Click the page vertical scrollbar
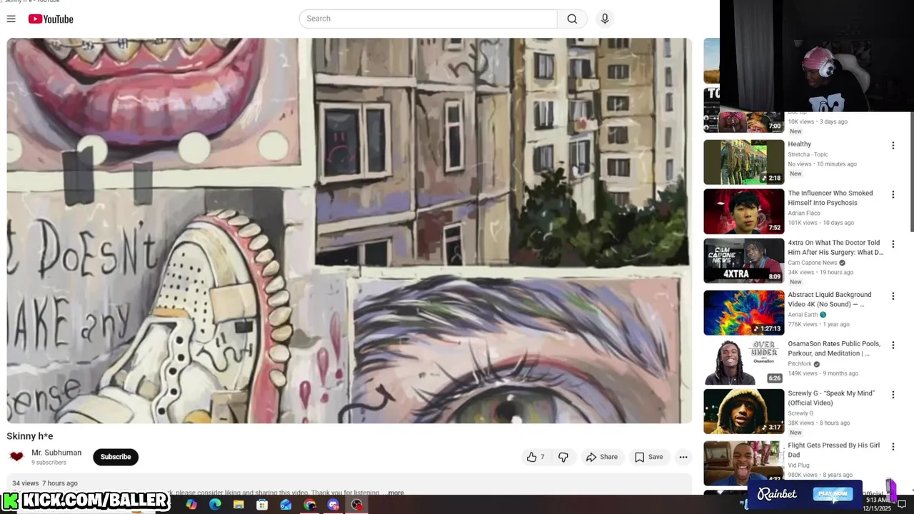This screenshot has width=914, height=514. coord(911,171)
